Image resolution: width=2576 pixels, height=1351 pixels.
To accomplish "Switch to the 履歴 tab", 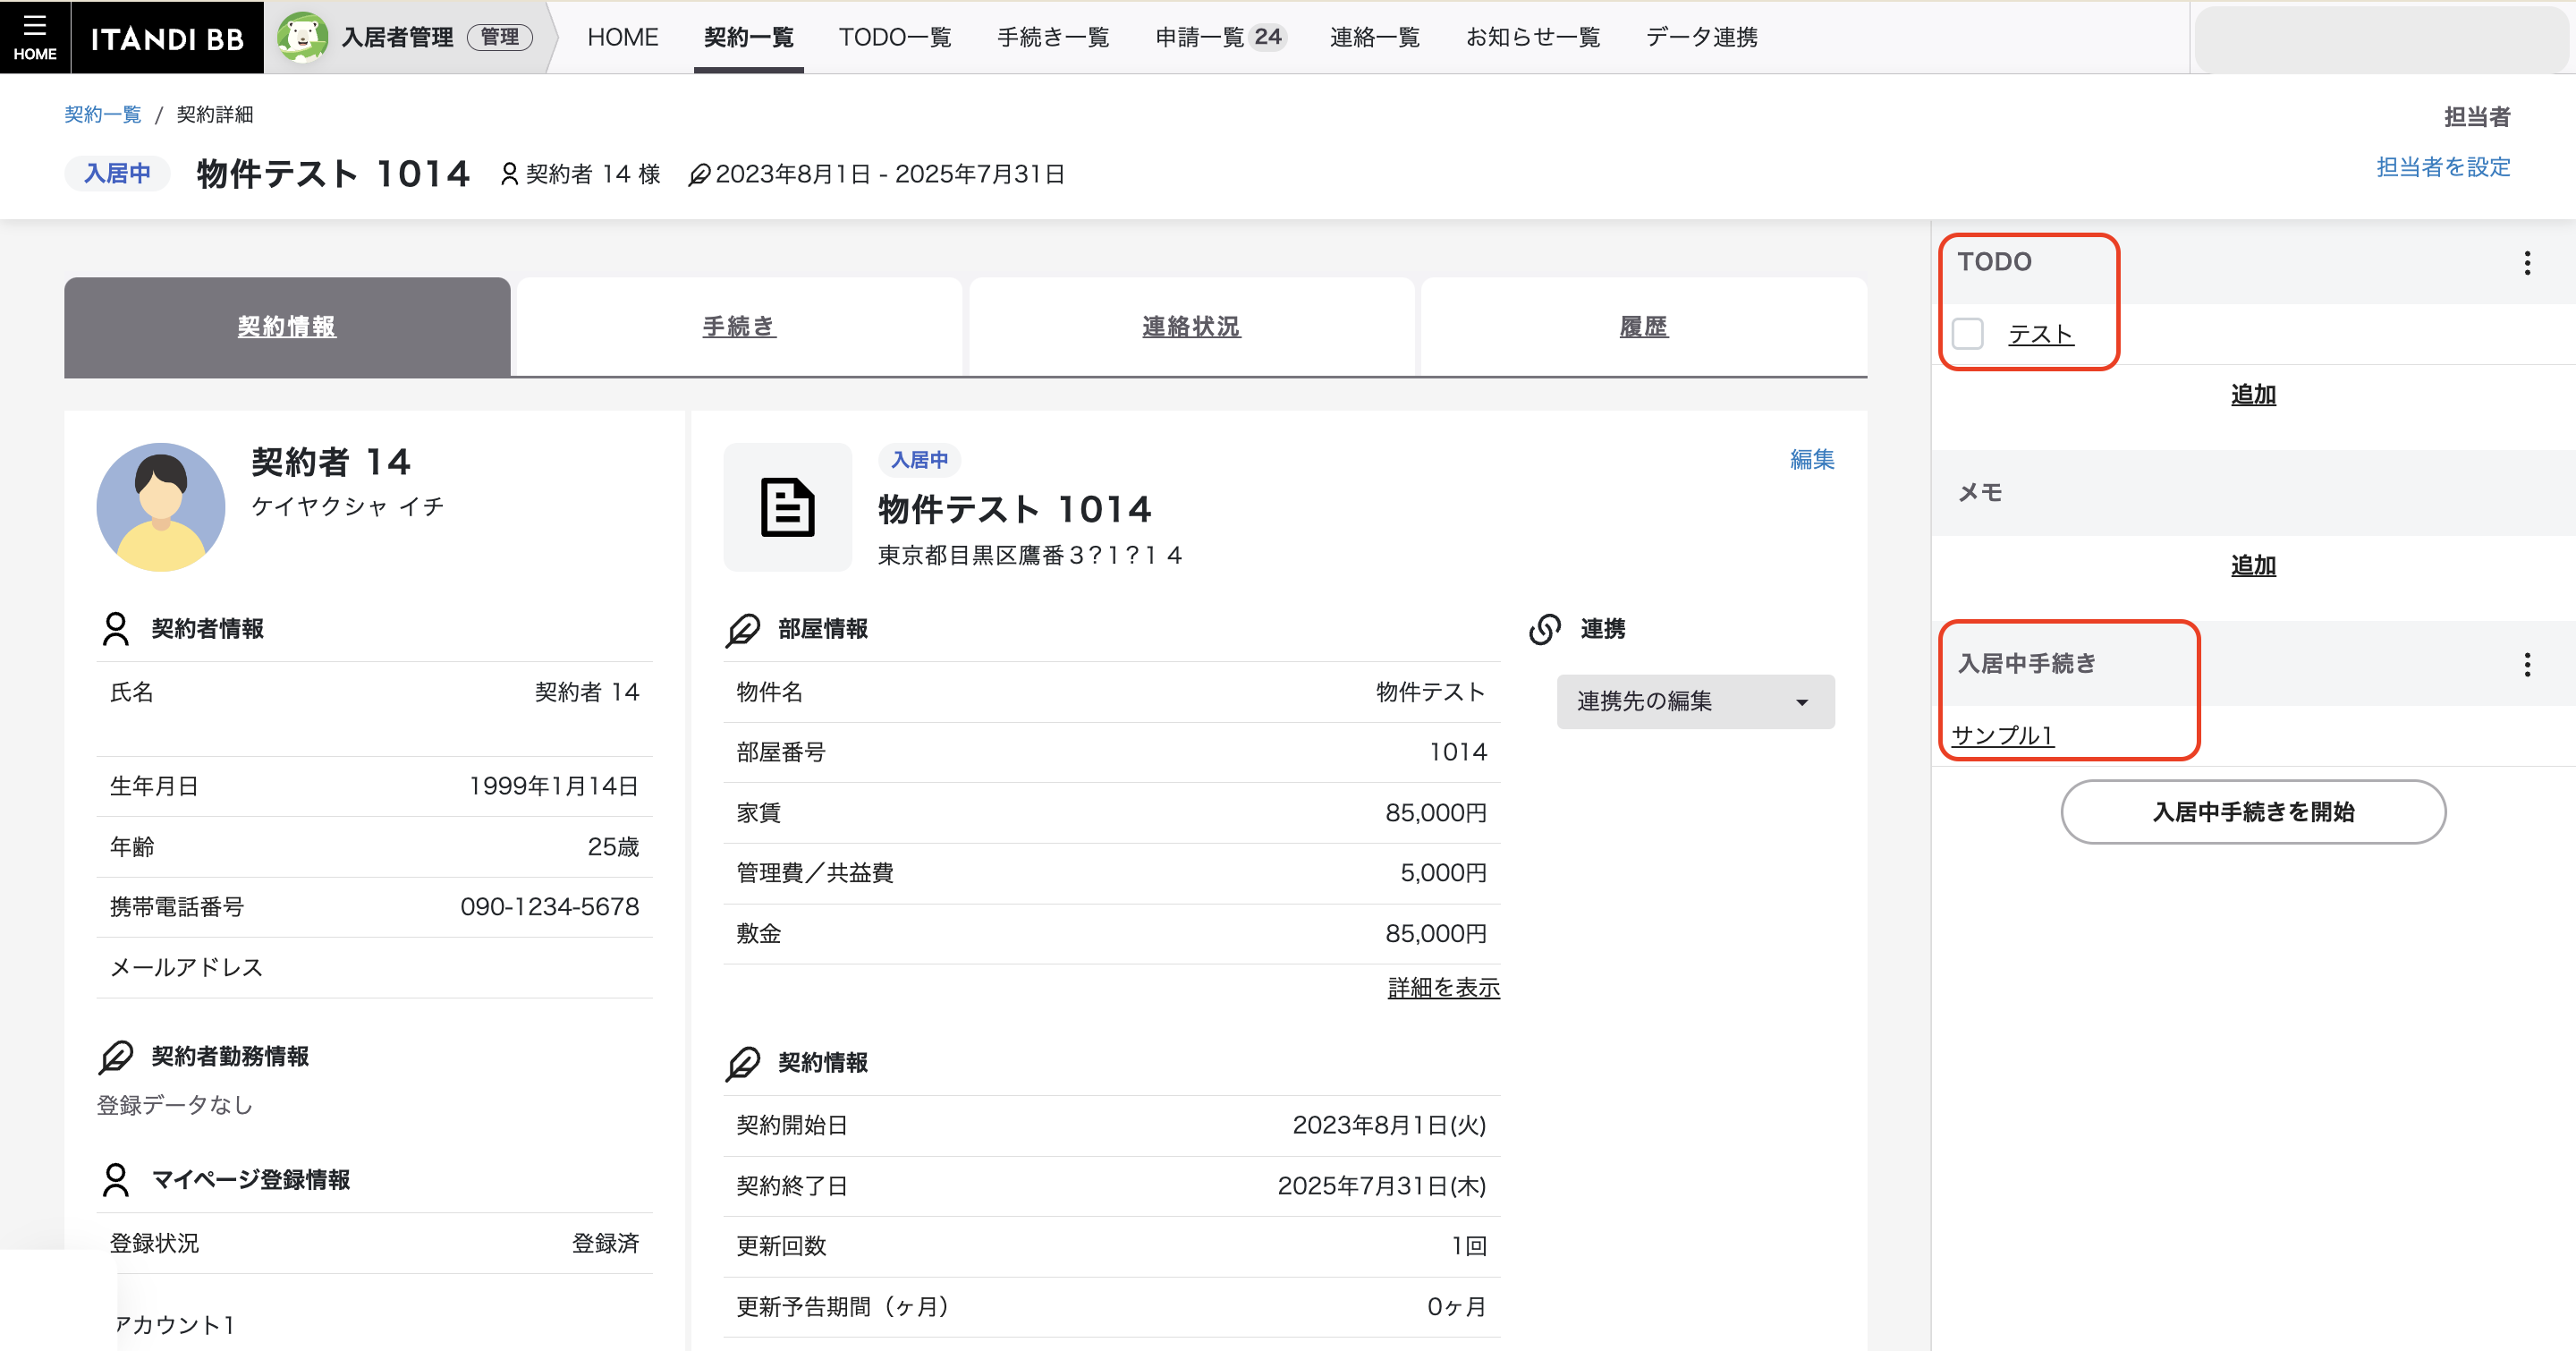I will pos(1643,327).
